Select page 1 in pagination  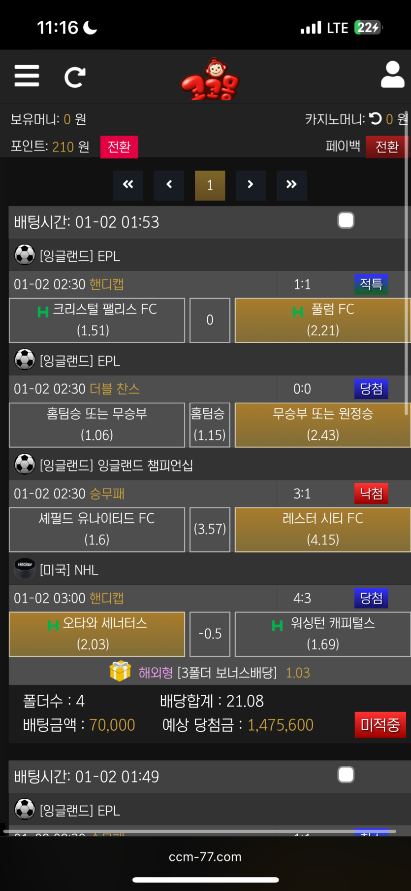click(x=210, y=185)
